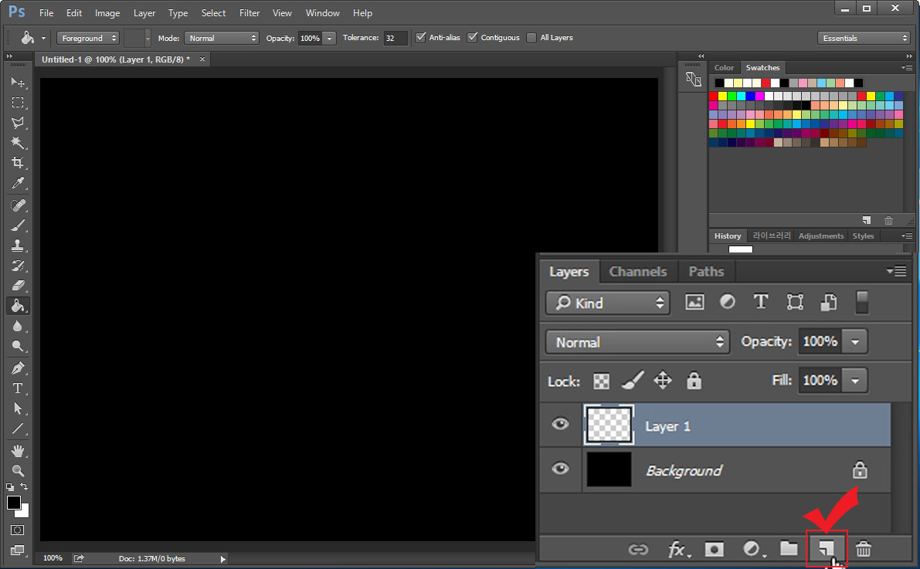Switch to the Channels tab
The width and height of the screenshot is (920, 569).
pyautogui.click(x=638, y=272)
